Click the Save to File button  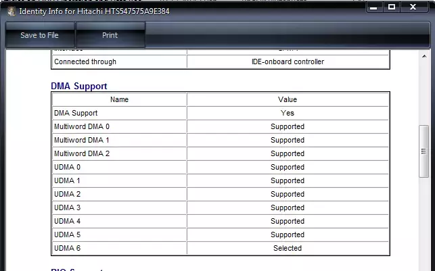click(x=39, y=35)
